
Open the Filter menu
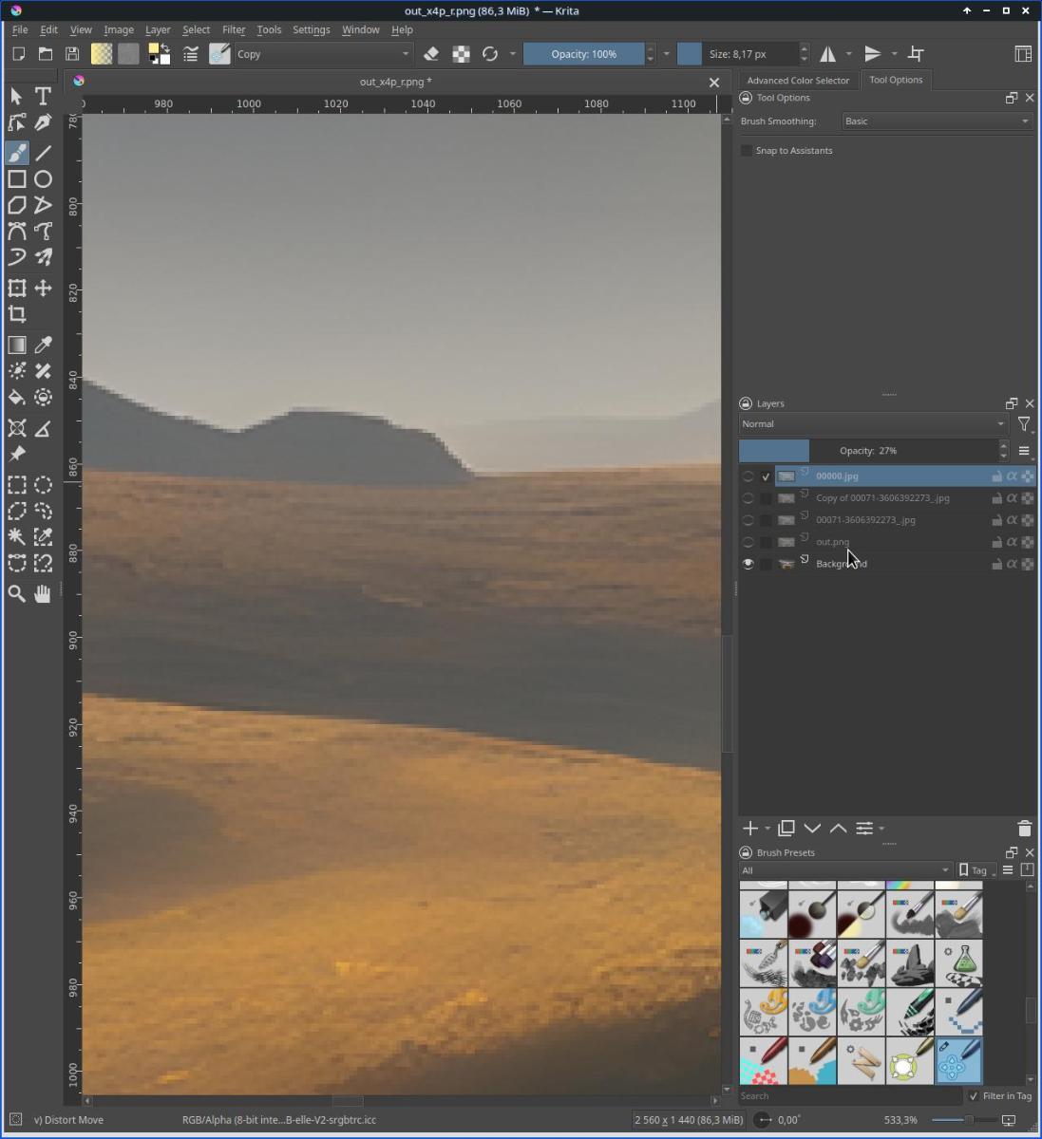click(x=233, y=29)
